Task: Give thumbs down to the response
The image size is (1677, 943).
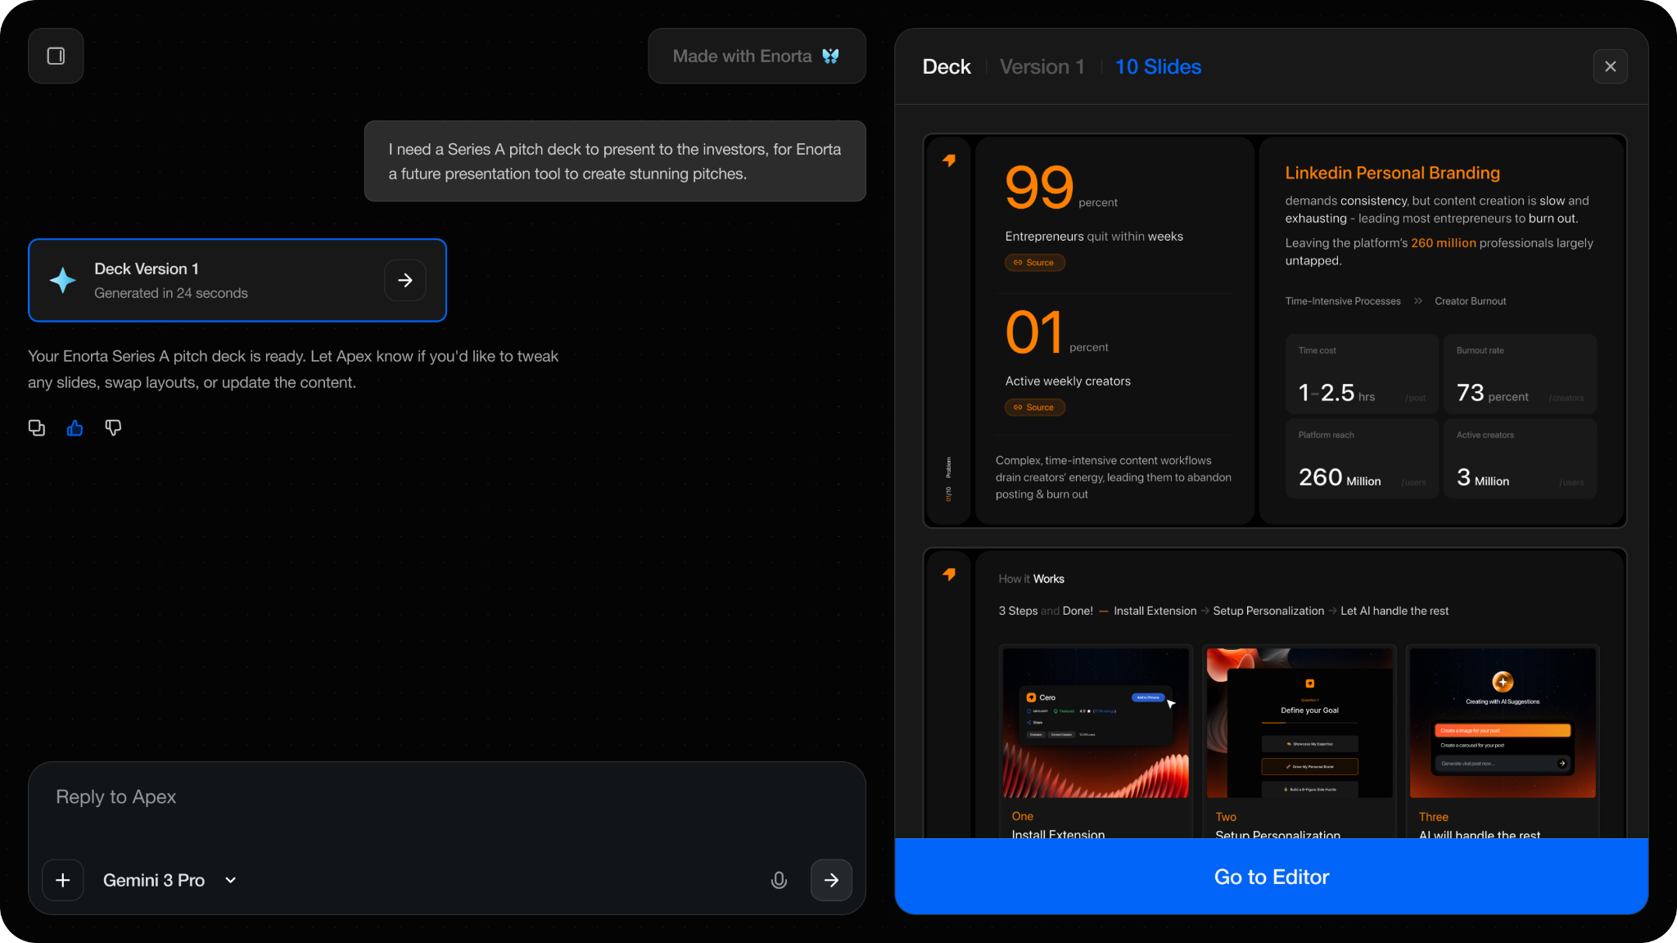Action: (113, 428)
